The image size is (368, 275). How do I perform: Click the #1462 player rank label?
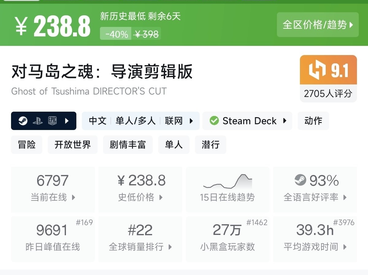coord(257,223)
